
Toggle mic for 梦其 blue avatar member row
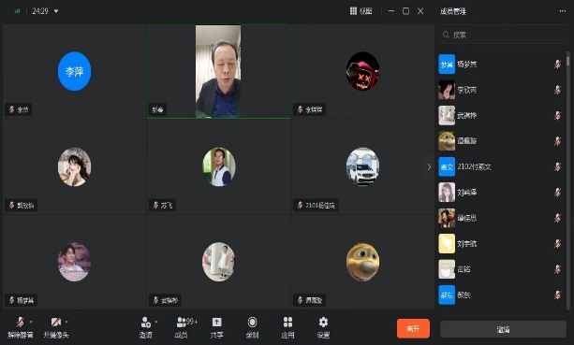click(557, 65)
